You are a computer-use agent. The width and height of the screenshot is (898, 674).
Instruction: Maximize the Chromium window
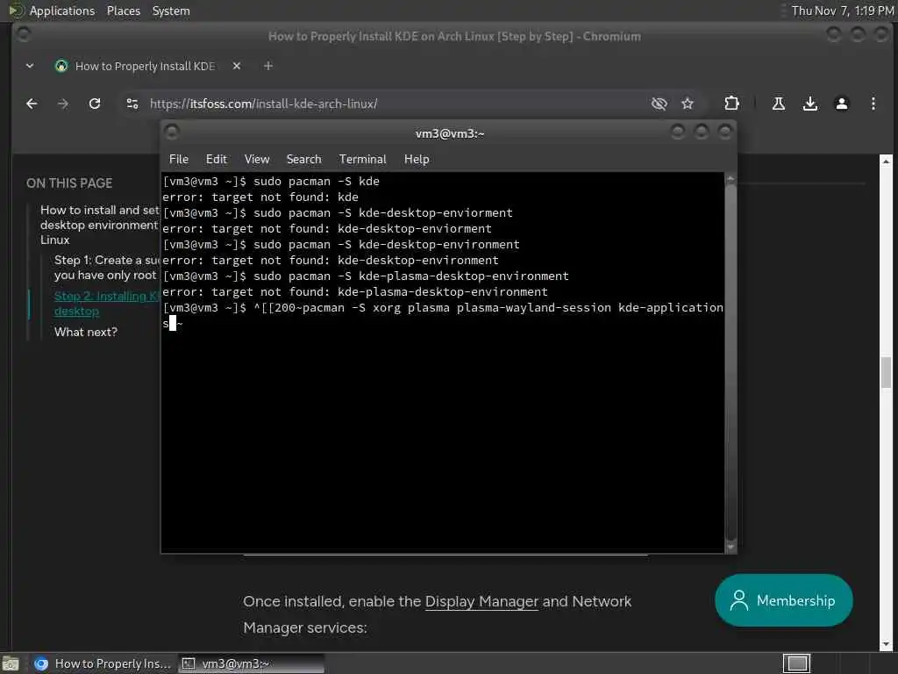pyautogui.click(x=858, y=35)
